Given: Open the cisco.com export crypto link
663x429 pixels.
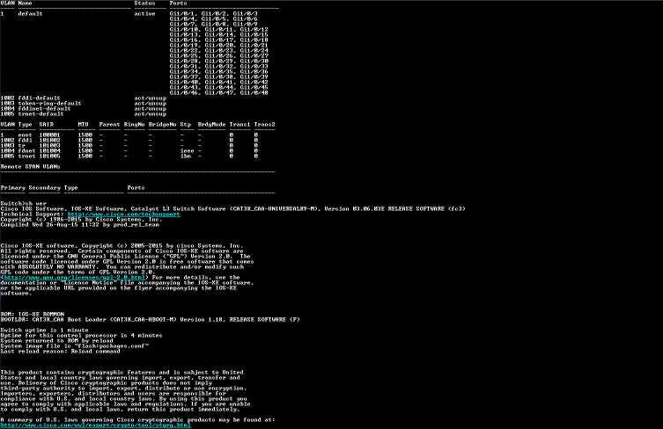Looking at the screenshot, I should pos(96,425).
